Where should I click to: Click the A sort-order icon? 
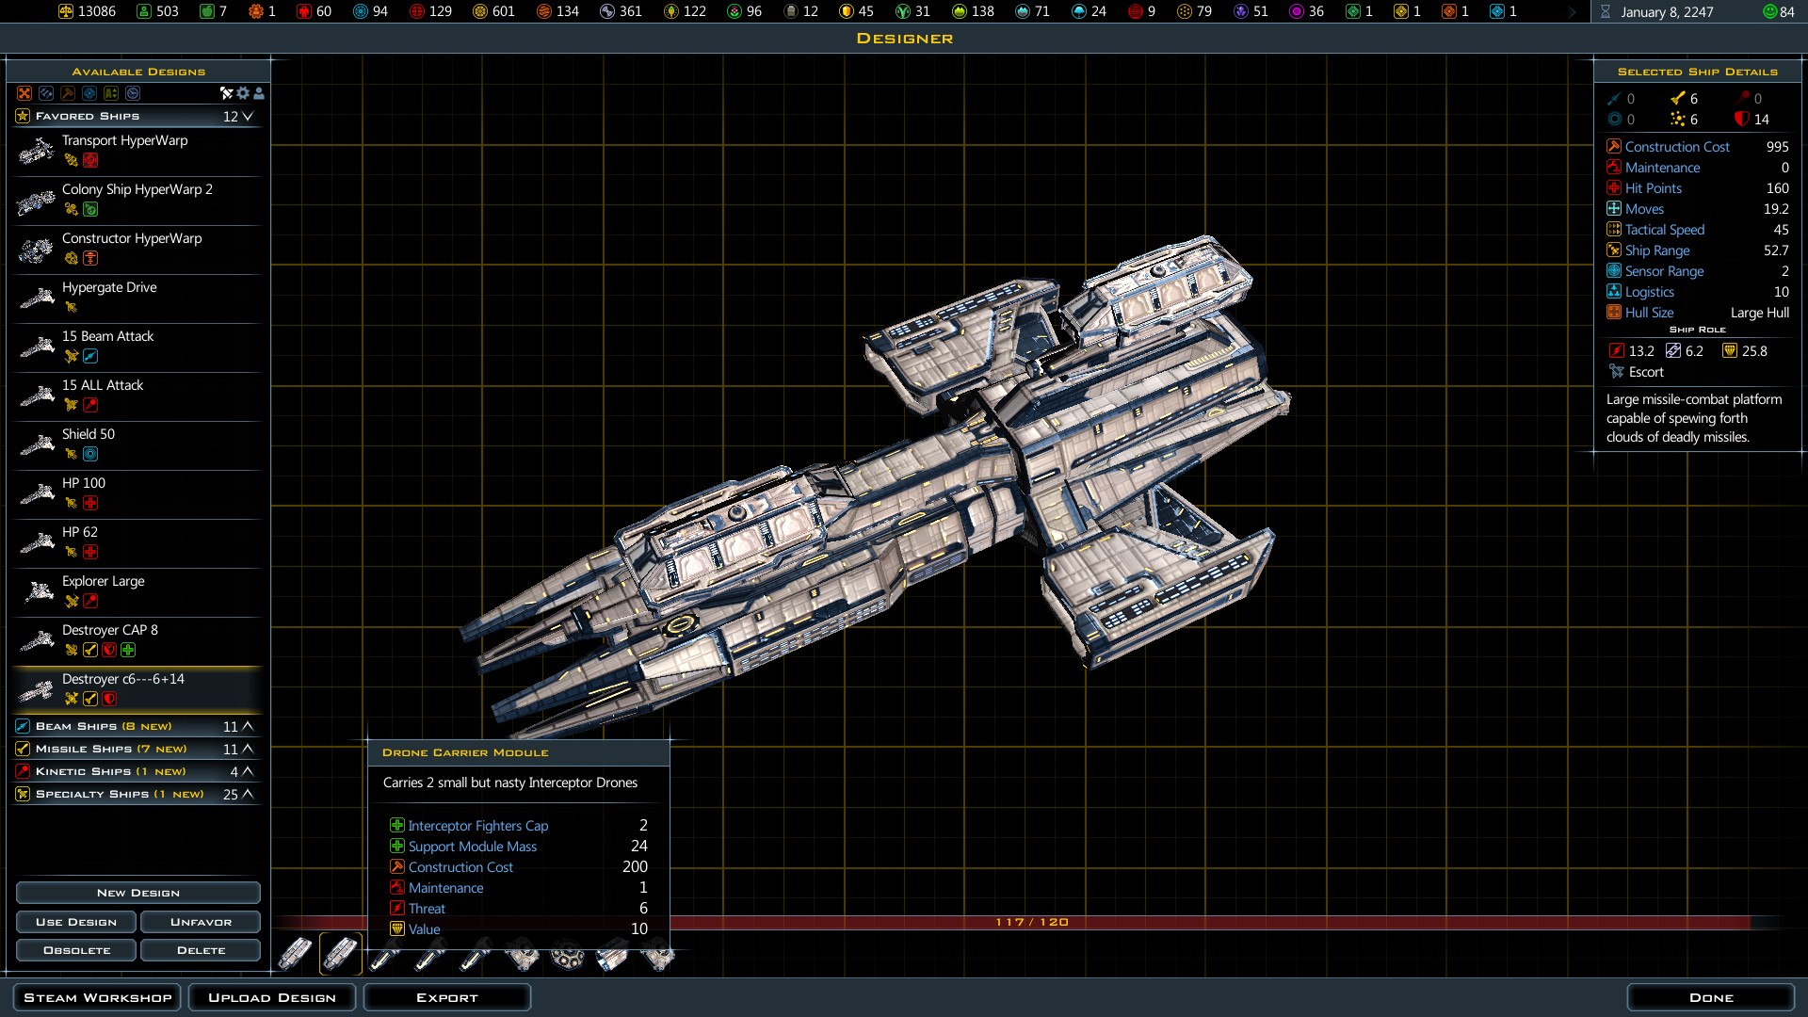point(111,93)
